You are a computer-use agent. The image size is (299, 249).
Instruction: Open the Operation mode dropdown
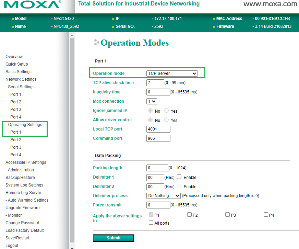coord(172,73)
